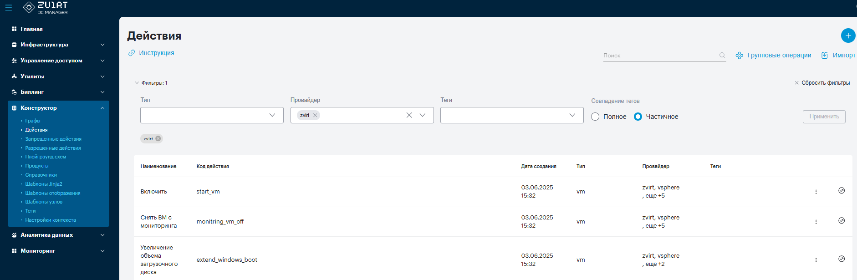Image resolution: width=857 pixels, height=280 pixels.
Task: Click the search magnifier icon
Action: click(722, 55)
